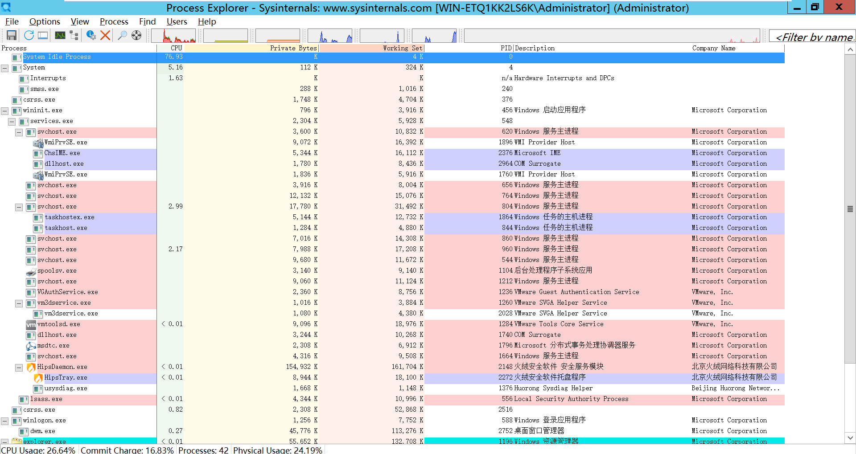This screenshot has height=454, width=856.
Task: Click the vertical scrollbar down arrow
Action: 850,438
